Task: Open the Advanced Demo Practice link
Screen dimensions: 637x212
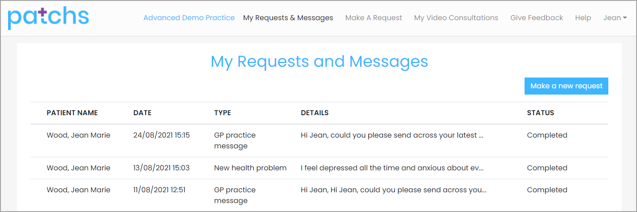Action: coord(189,18)
